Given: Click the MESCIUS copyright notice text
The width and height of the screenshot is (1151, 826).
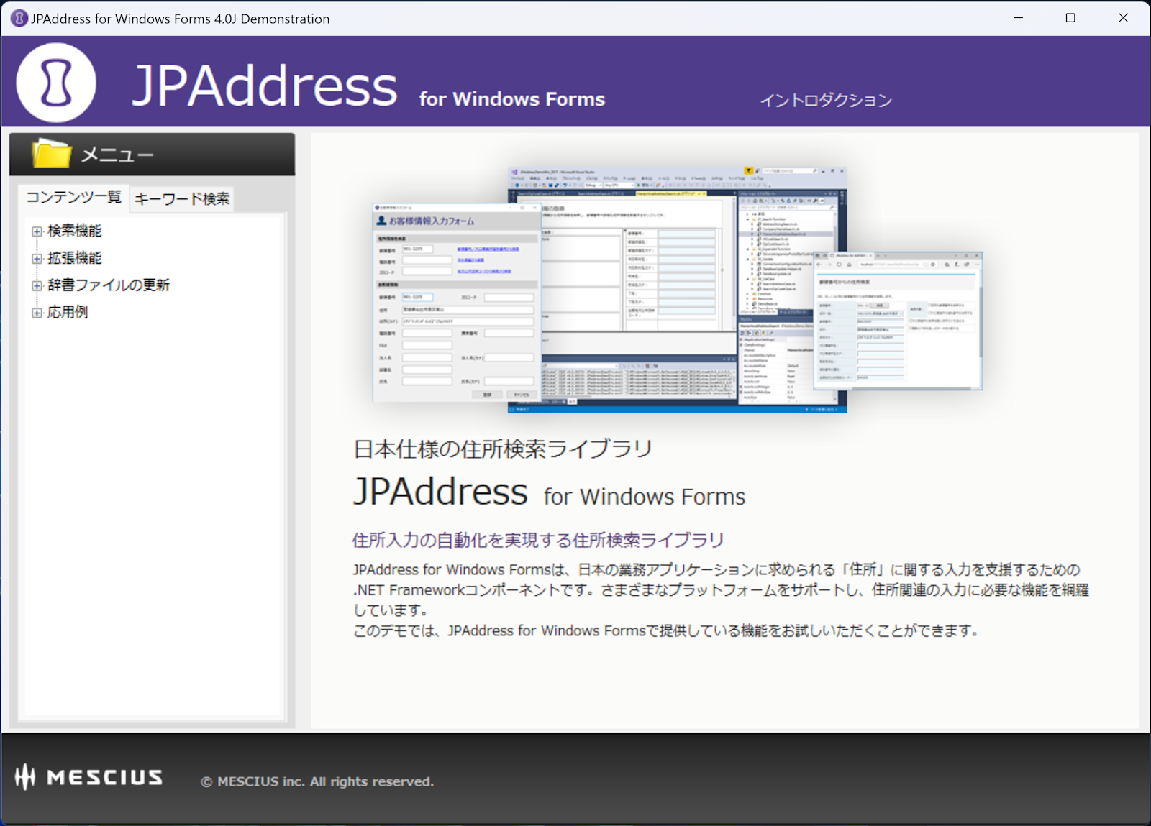Looking at the screenshot, I should [x=317, y=781].
